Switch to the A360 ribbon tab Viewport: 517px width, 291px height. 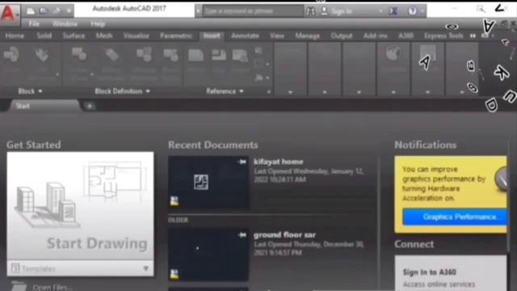coord(406,36)
